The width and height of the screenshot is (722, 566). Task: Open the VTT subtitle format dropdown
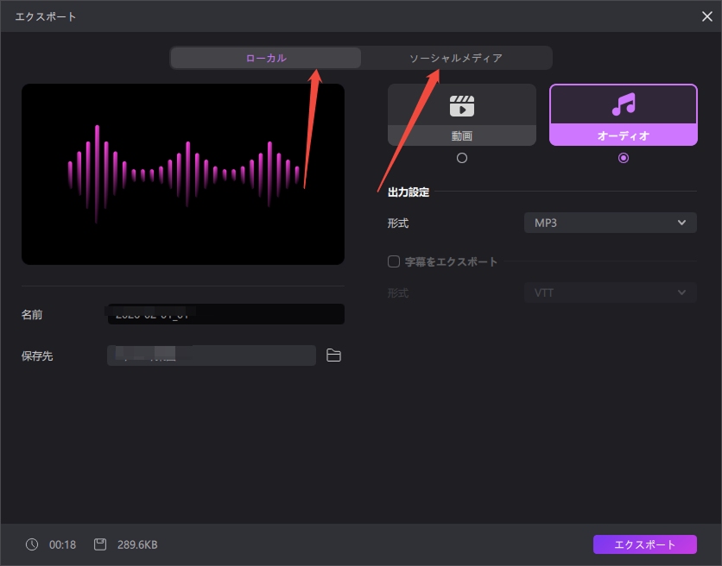tap(610, 292)
